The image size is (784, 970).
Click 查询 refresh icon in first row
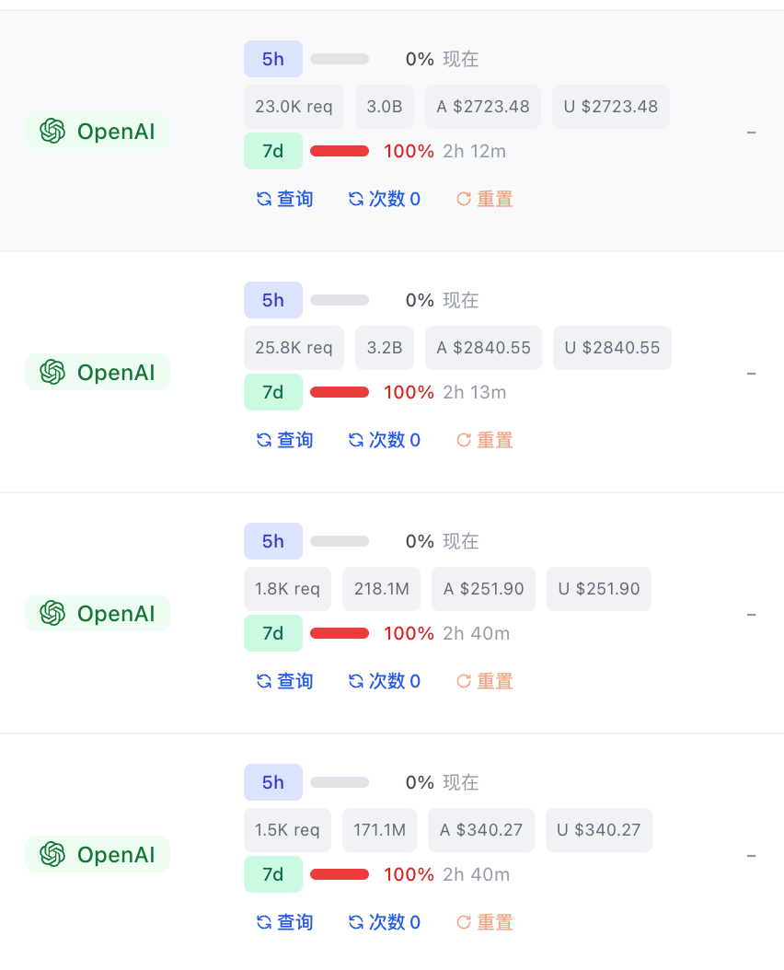pos(264,199)
